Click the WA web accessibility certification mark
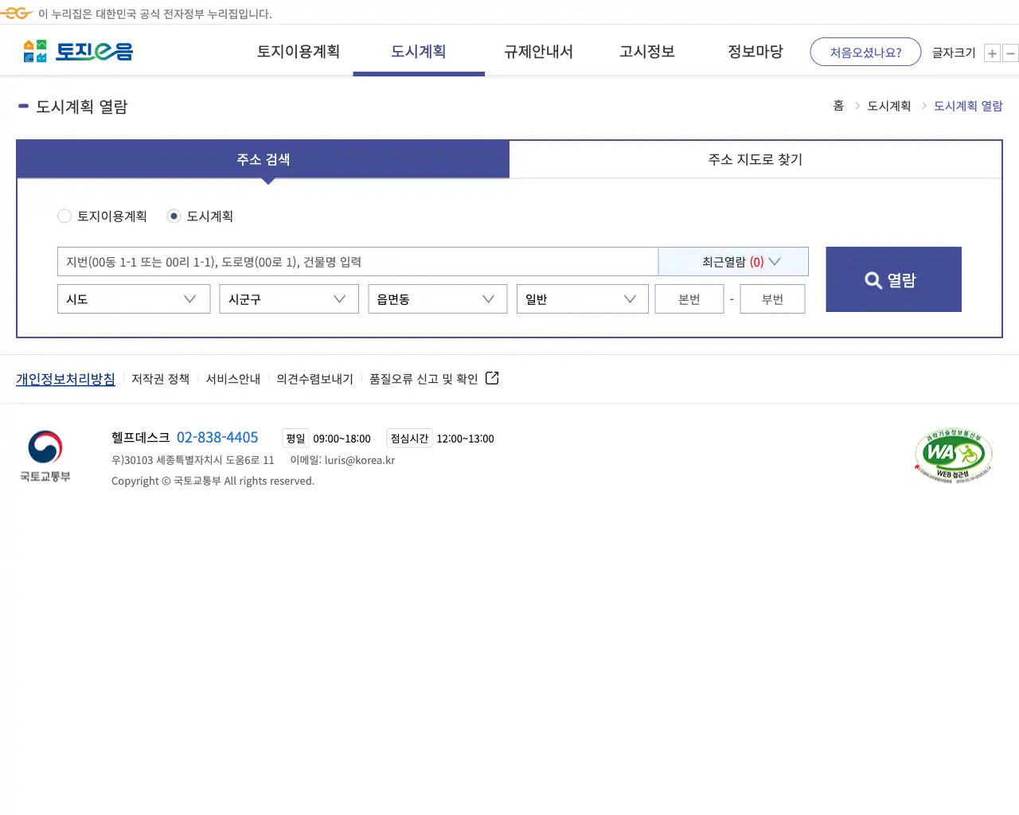The width and height of the screenshot is (1019, 815). pyautogui.click(x=953, y=454)
